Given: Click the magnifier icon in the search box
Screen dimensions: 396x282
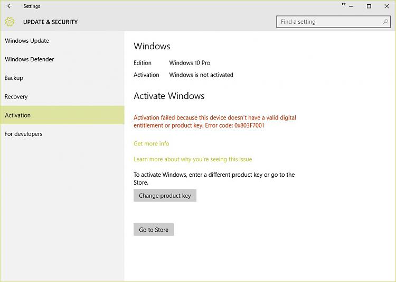Looking at the screenshot, I should point(385,22).
